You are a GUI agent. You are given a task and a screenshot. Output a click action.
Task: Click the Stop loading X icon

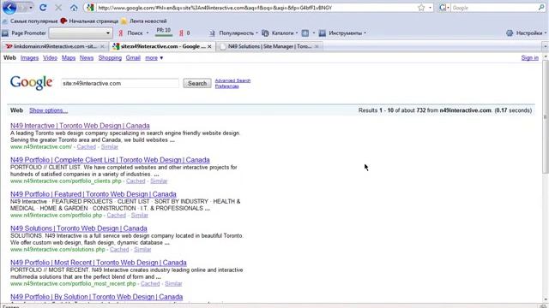pyautogui.click(x=58, y=8)
